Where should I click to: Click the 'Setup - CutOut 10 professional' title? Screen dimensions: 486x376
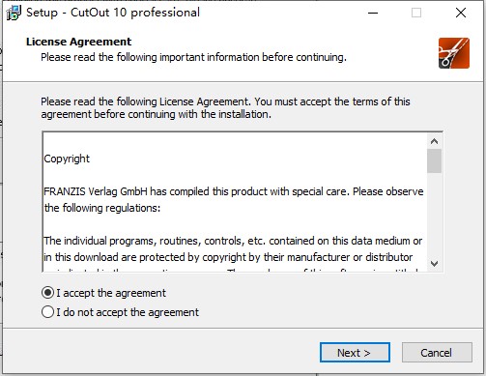click(x=113, y=13)
